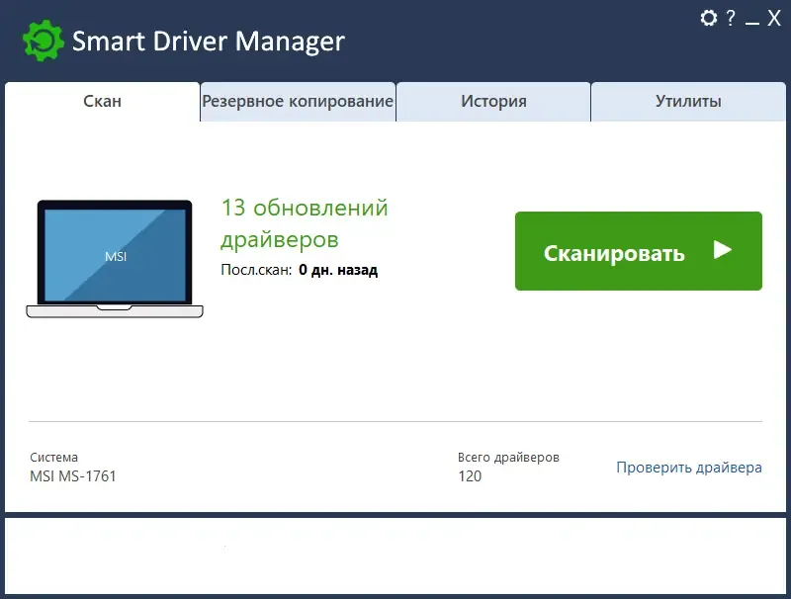Screen dimensions: 791x599
Task: Open the История tab
Action: [x=493, y=100]
